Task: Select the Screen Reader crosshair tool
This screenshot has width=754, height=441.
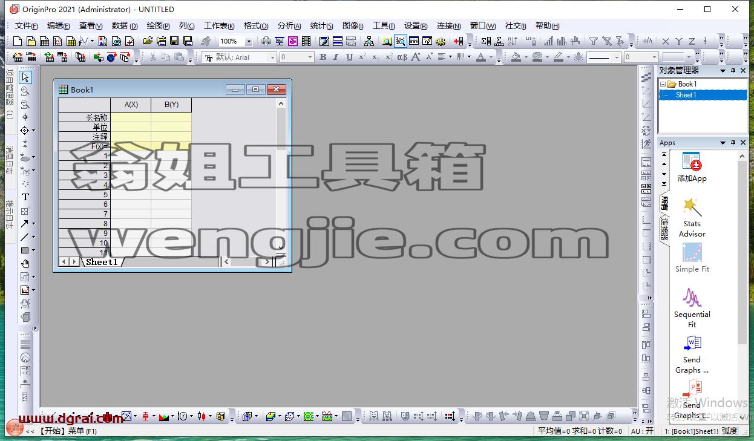Action: 25,117
